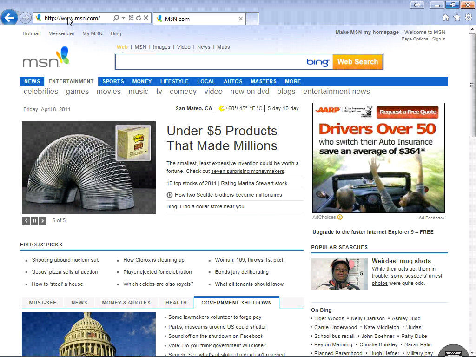Open the MONEY section in the nav bar
The height and width of the screenshot is (357, 476).
(x=142, y=81)
